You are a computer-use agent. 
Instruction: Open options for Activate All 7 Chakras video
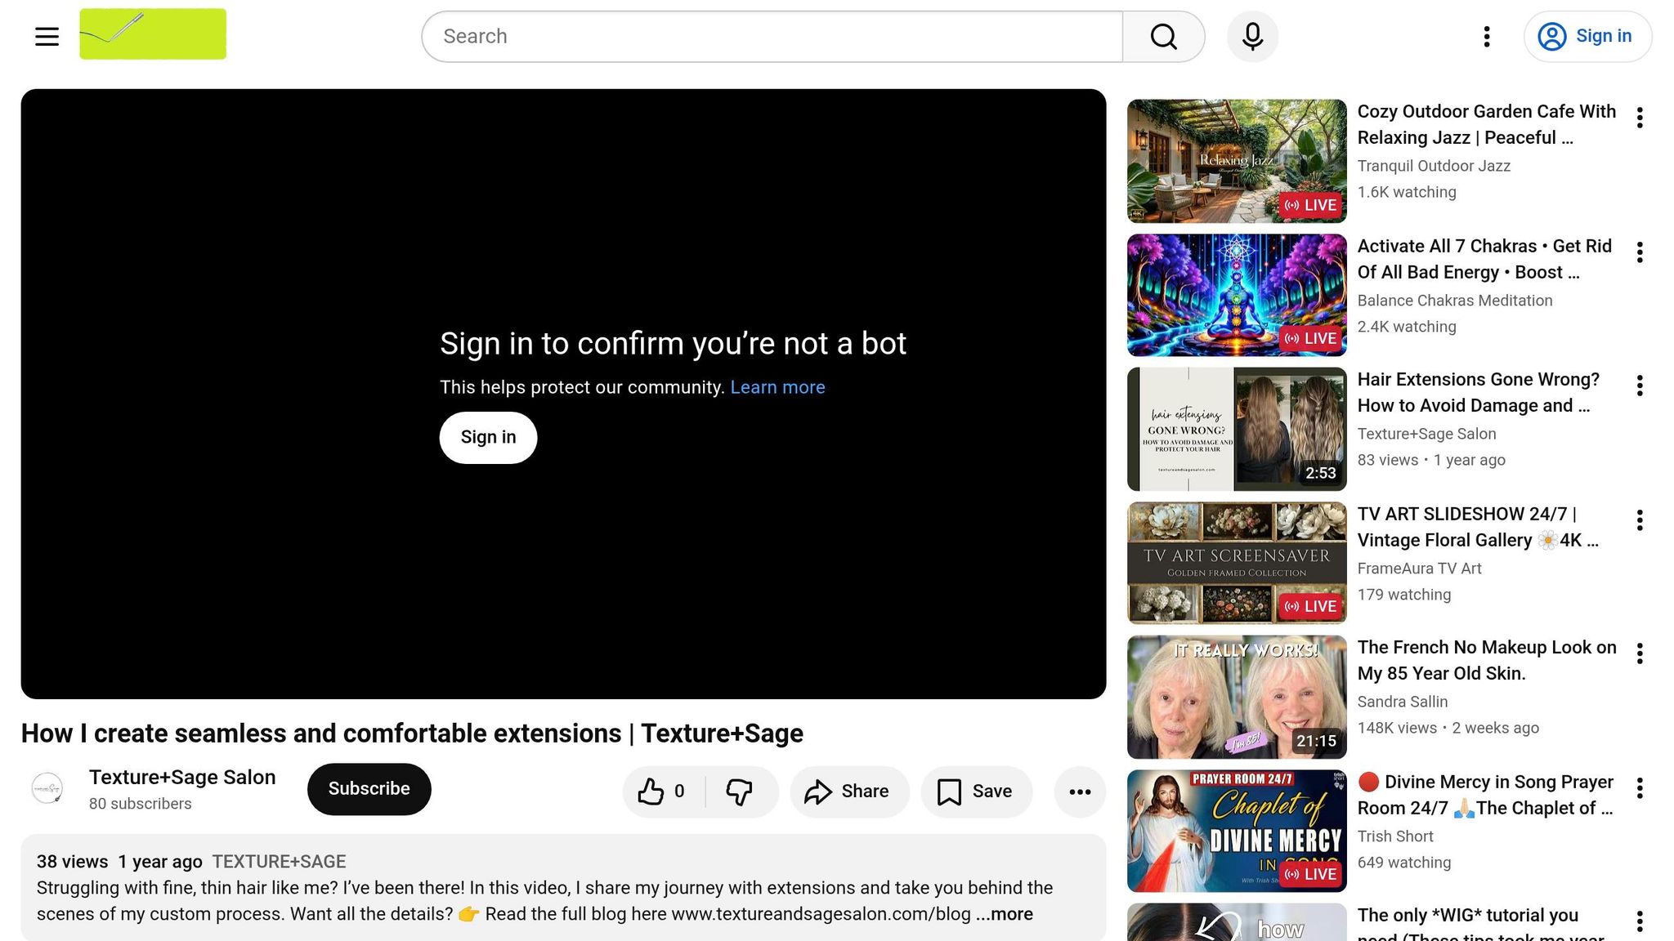1640,253
